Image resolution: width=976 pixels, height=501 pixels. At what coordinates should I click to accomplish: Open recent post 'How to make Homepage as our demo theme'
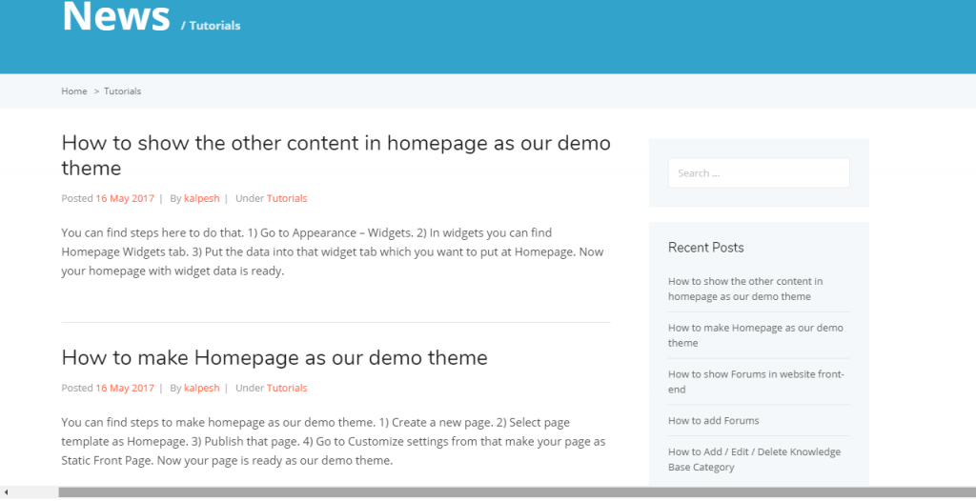[756, 335]
